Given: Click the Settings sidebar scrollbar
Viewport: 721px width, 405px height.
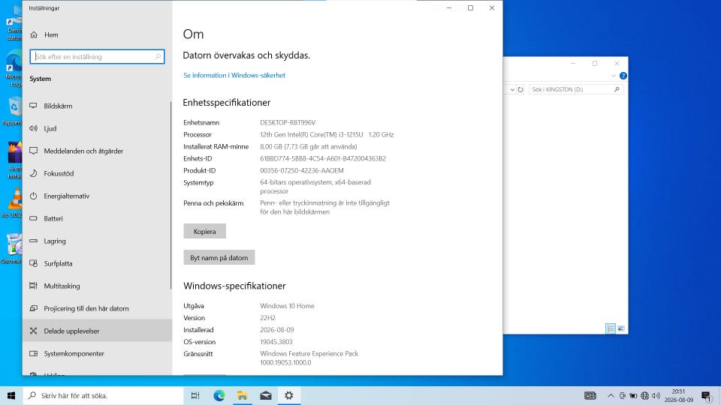Looking at the screenshot, I should tap(170, 195).
